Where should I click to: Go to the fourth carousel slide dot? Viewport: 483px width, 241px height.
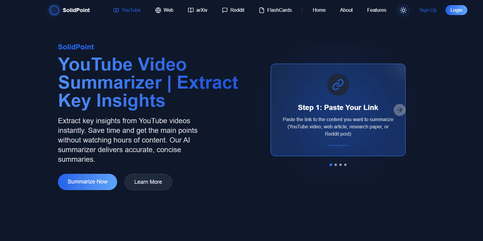click(345, 165)
